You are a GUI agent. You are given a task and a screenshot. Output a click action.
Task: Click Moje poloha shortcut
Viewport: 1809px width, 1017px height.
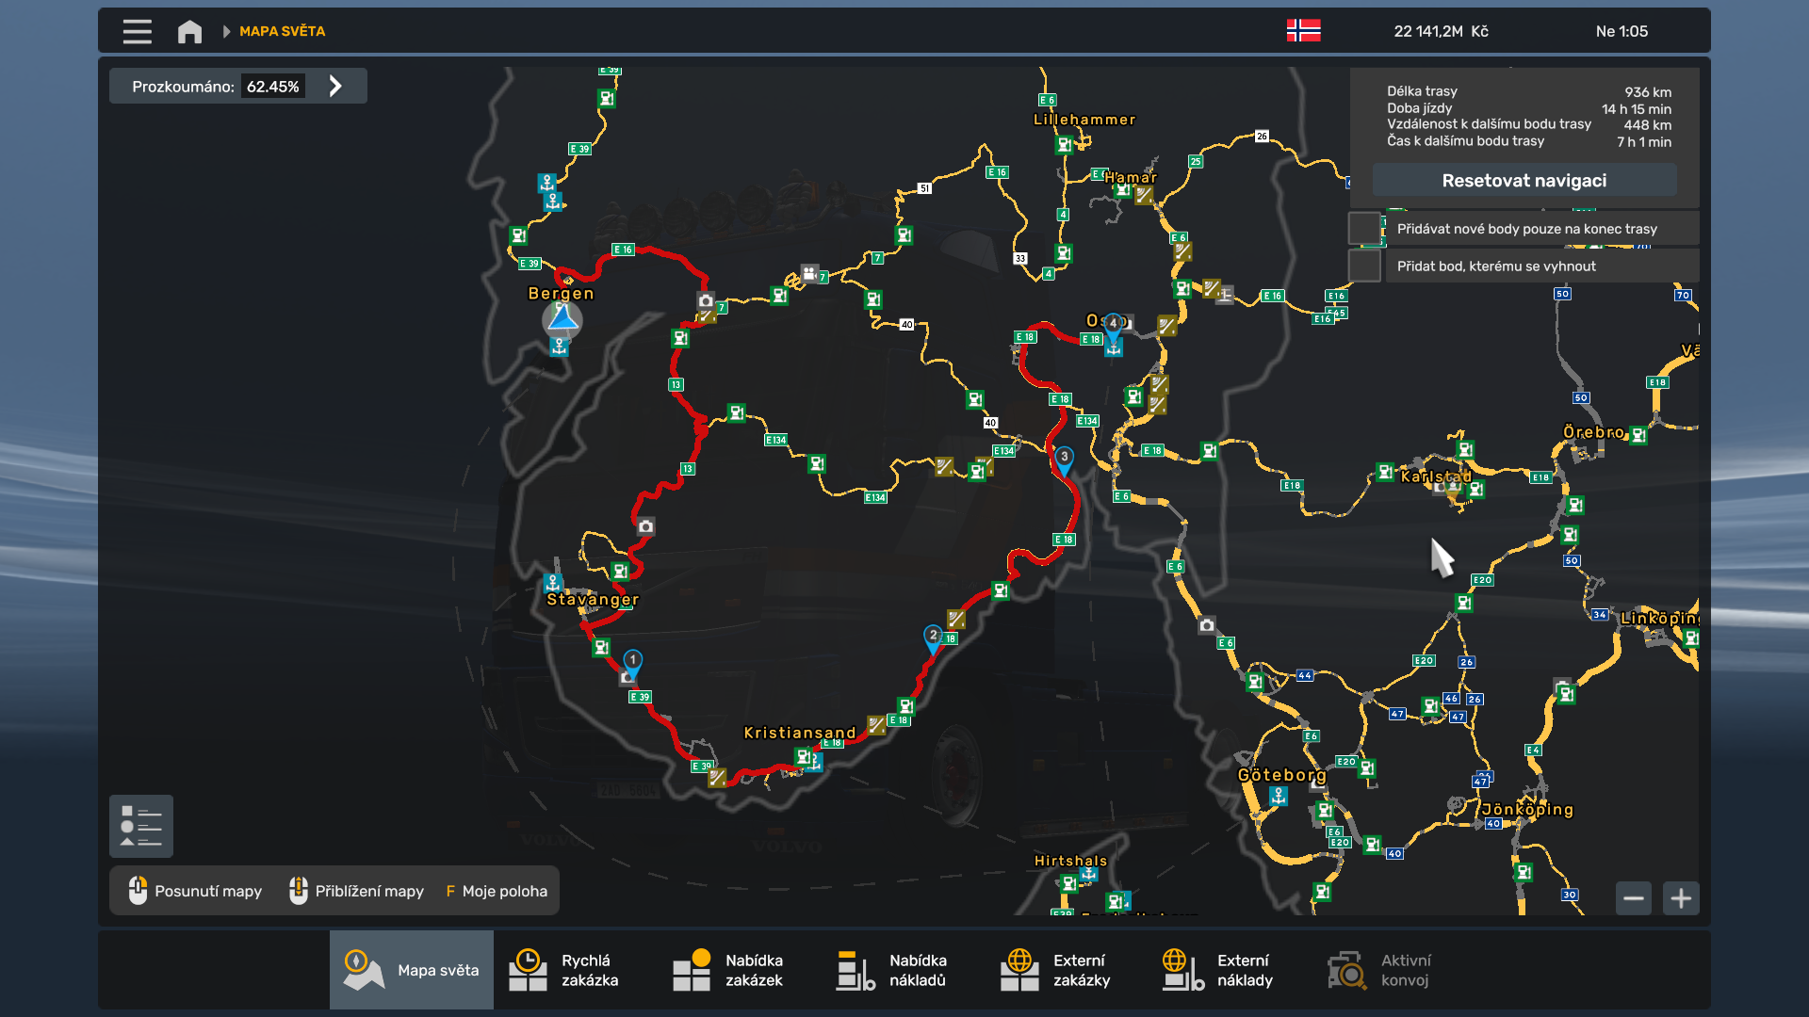(497, 891)
